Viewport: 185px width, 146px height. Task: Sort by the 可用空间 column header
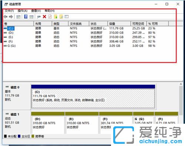point(139,24)
